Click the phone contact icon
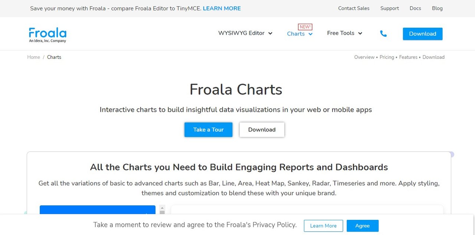This screenshot has width=475, height=235. point(383,34)
